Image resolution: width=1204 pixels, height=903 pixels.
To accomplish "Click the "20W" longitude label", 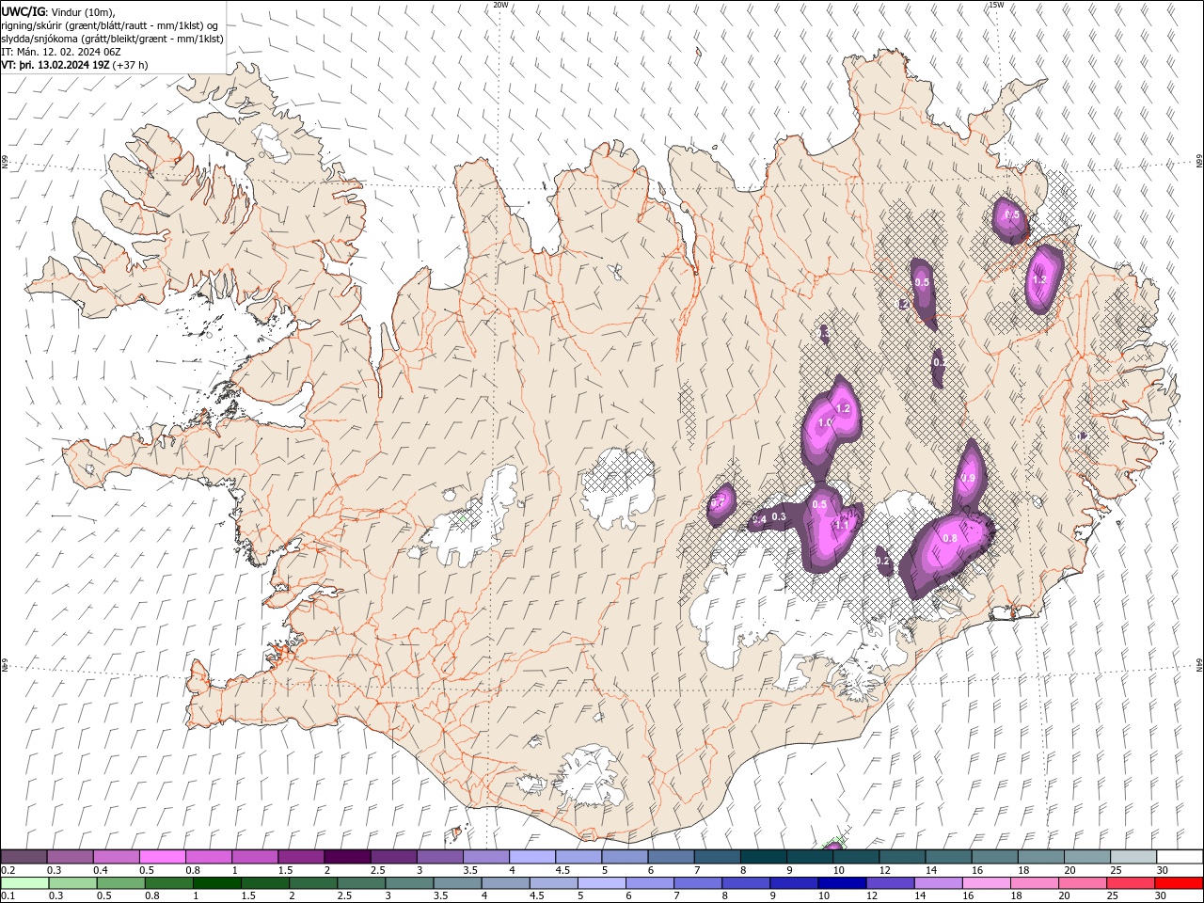I will pos(501,5).
